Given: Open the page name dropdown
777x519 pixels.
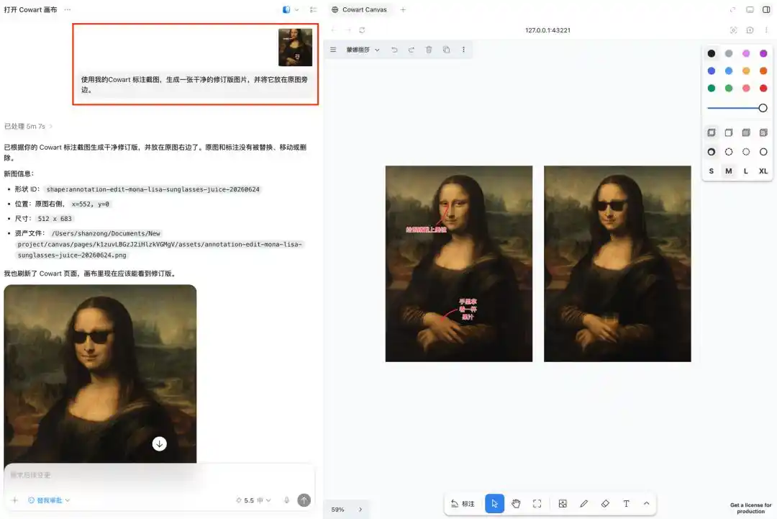Looking at the screenshot, I should tap(363, 50).
